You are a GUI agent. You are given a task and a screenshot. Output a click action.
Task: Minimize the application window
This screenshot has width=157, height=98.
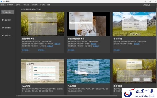click(x=145, y=1)
